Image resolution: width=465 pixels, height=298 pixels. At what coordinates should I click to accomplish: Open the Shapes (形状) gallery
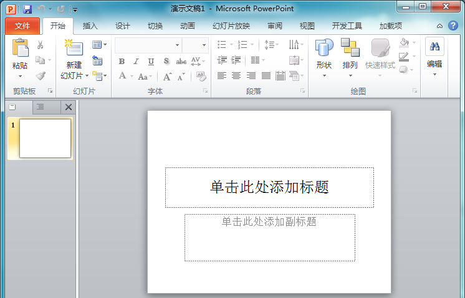click(324, 49)
